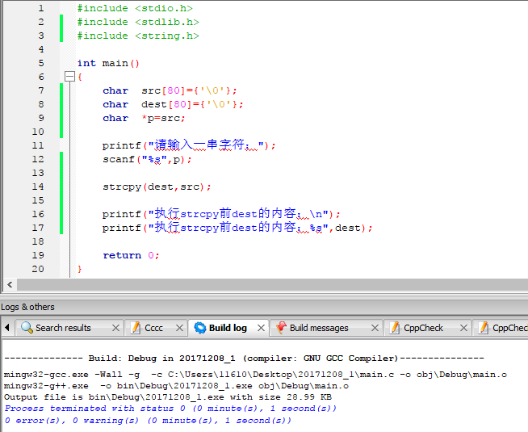Click the CppCheck pencil icon
The image size is (528, 432).
(x=395, y=328)
